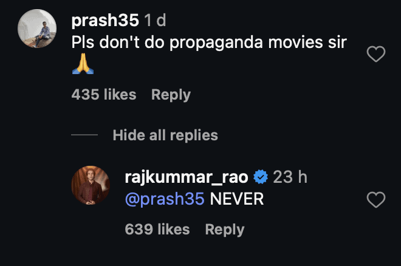Viewport: 401px width, 266px height.
Task: Reply to rajkummar_rao's NEVER comment
Action: pyautogui.click(x=225, y=230)
